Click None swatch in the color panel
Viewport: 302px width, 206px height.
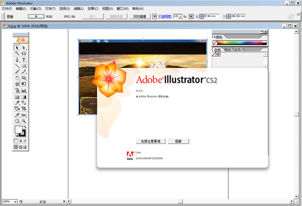tap(215, 43)
